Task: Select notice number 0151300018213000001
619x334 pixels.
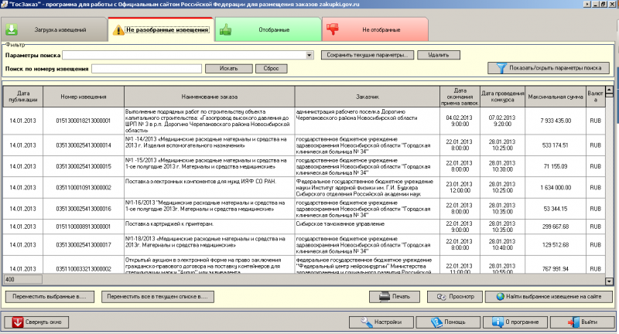Action: (84, 121)
